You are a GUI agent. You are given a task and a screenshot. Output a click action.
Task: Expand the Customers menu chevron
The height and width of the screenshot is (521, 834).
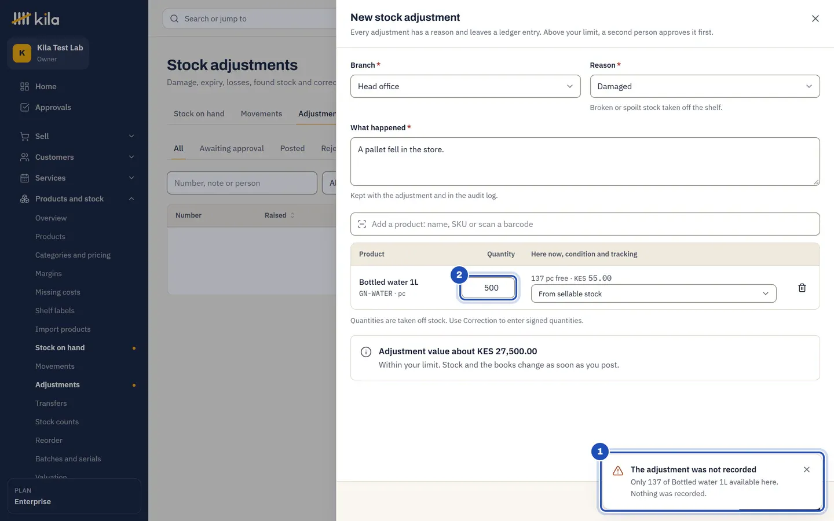131,157
